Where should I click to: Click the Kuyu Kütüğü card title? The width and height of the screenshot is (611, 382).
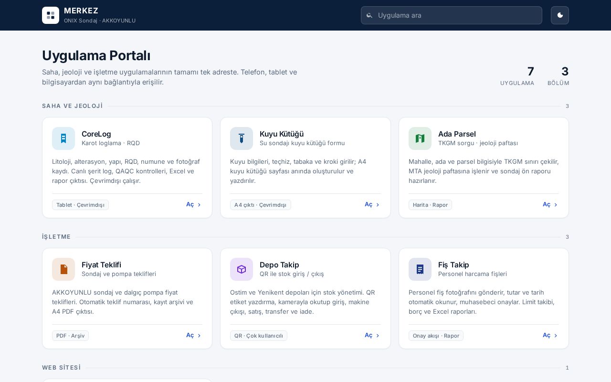point(282,134)
